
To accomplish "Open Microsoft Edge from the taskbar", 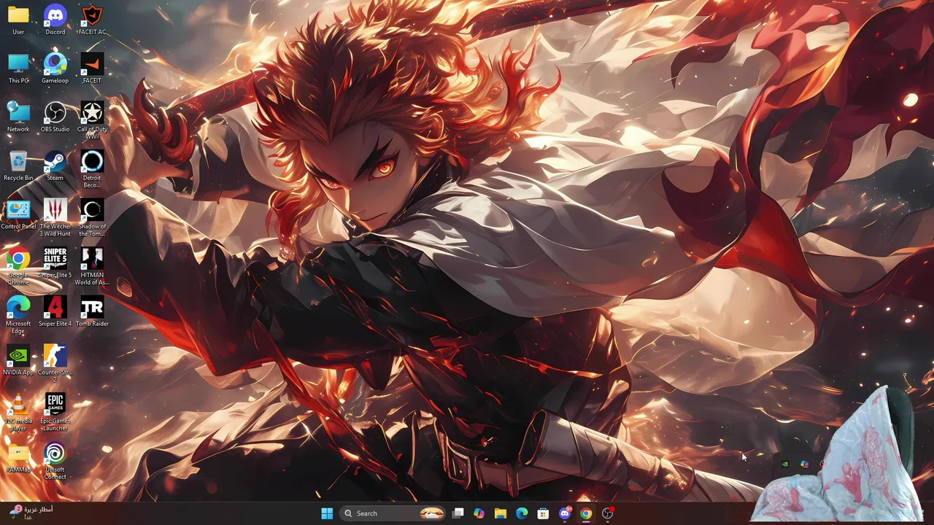I will click(522, 513).
